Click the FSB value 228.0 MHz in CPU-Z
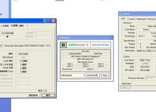This screenshot has width=156, height=112. pyautogui.click(x=145, y=67)
